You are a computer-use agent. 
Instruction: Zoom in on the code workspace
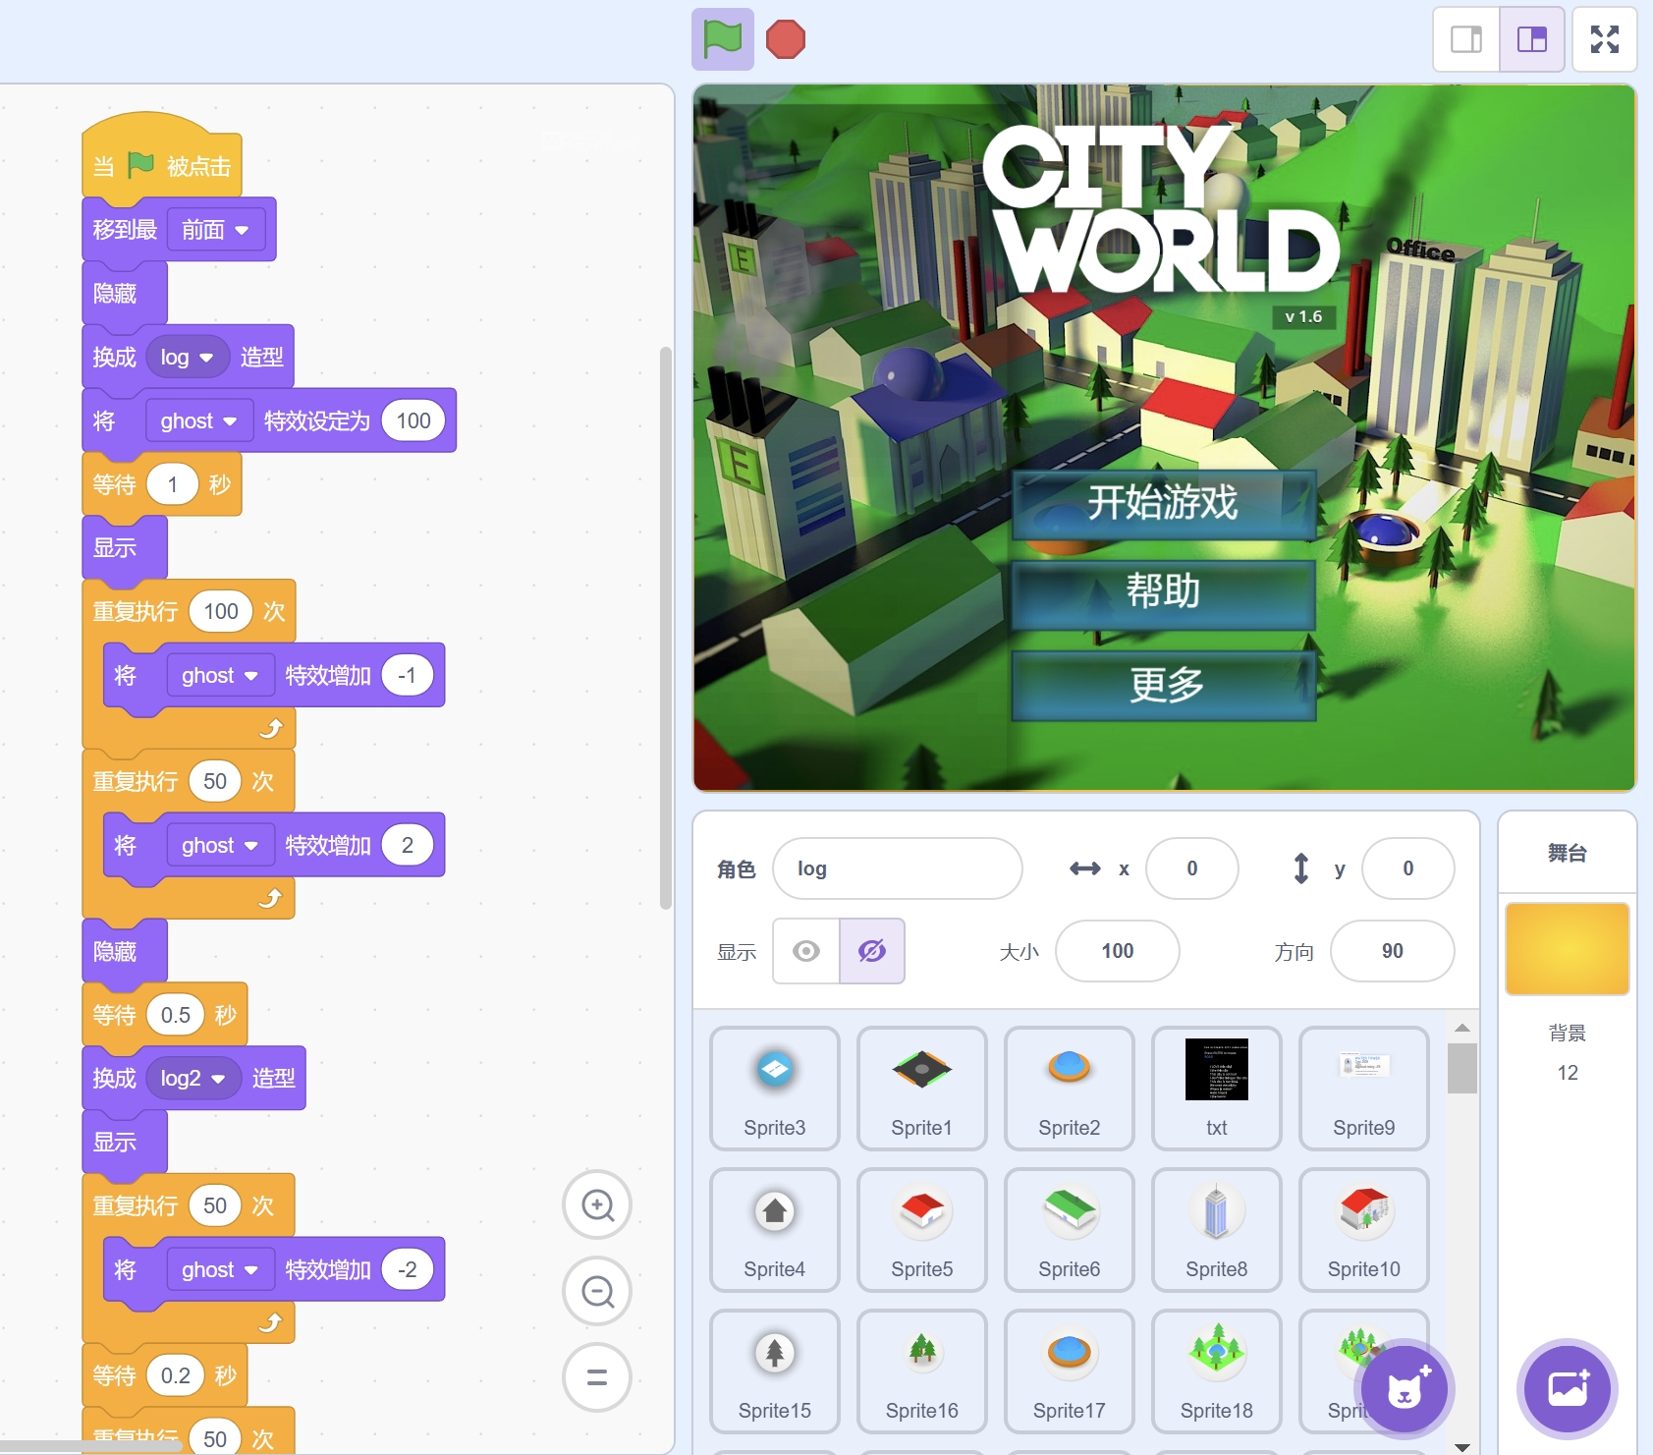(x=597, y=1204)
